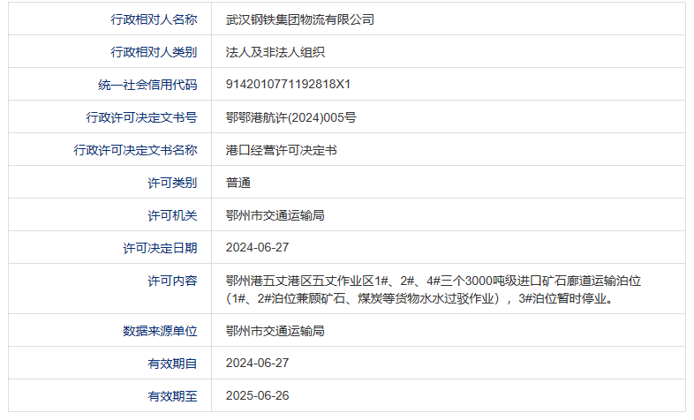The width and height of the screenshot is (694, 420).
Task: Select date 2024-06-27 in 有效期自 row
Action: point(257,363)
